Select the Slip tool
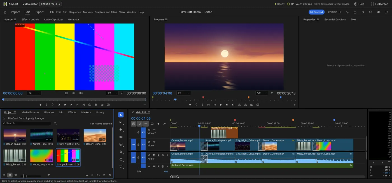Viewport: 392px width, 183px height. [121, 145]
